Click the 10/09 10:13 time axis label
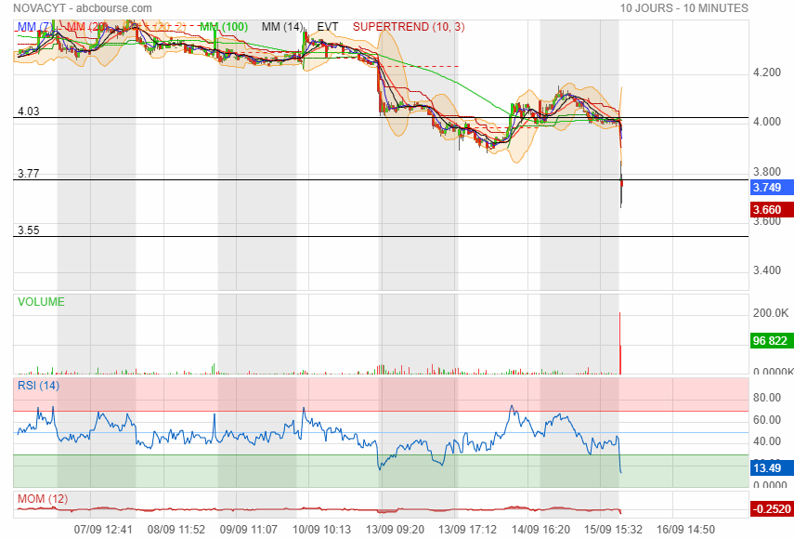 tap(321, 530)
